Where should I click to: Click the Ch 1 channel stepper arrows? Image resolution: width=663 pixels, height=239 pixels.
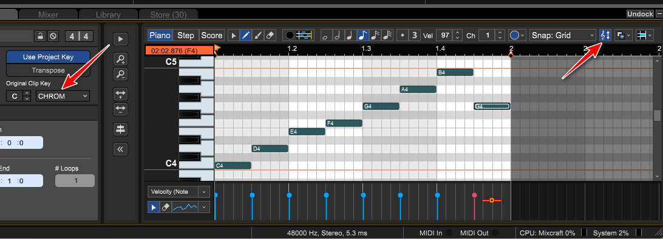500,36
